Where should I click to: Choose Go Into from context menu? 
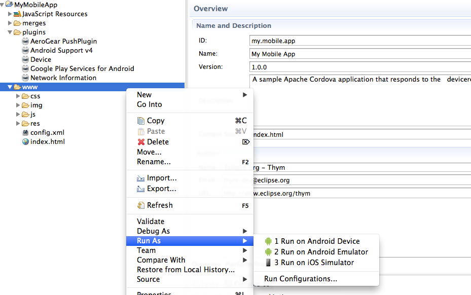click(x=190, y=104)
